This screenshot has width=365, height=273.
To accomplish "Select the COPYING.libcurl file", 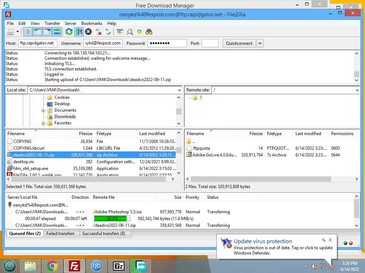I will coord(29,148).
